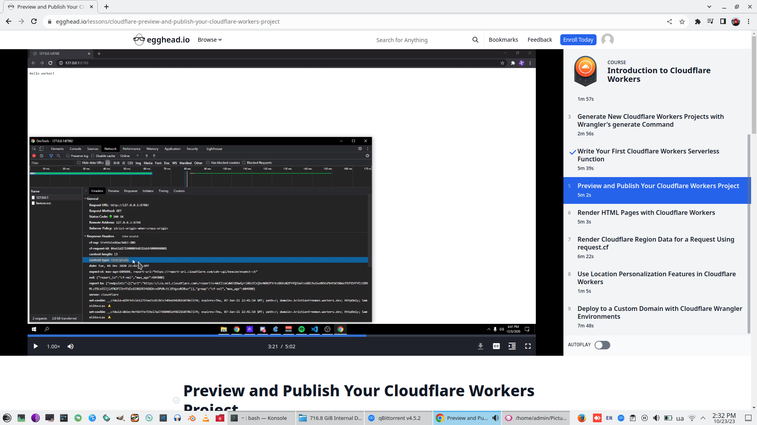Mute the video volume
Screen dimensions: 757x425
pos(71,346)
